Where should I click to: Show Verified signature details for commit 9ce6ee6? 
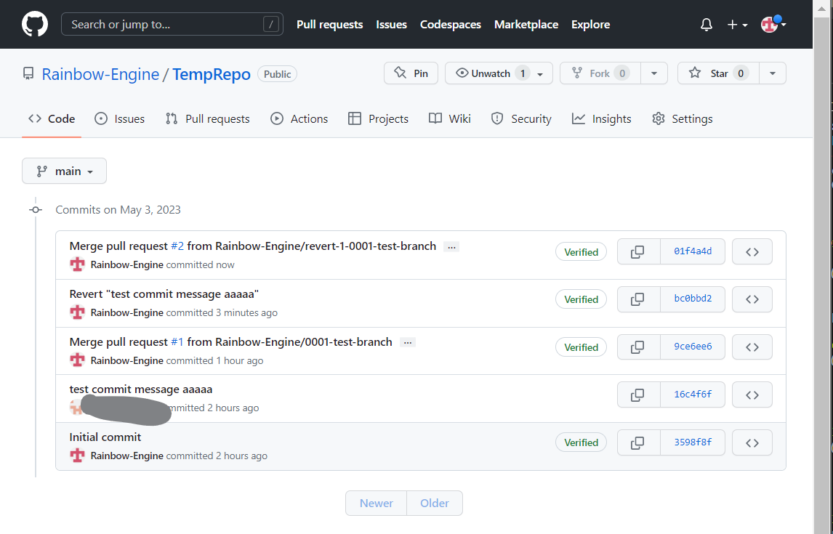pos(582,347)
